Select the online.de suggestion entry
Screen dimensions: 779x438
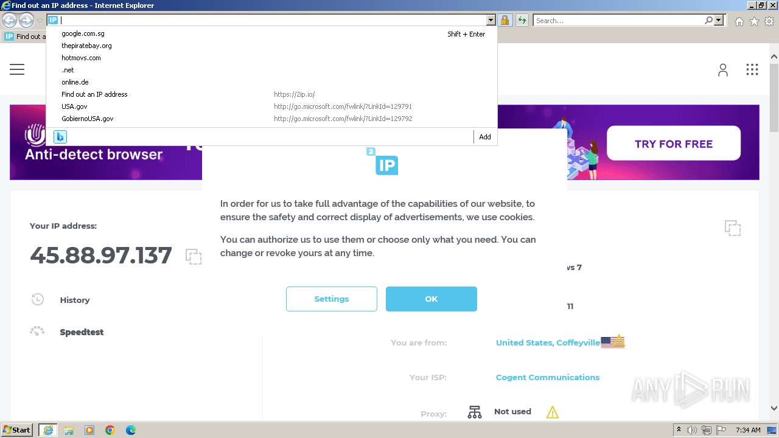[x=271, y=82]
